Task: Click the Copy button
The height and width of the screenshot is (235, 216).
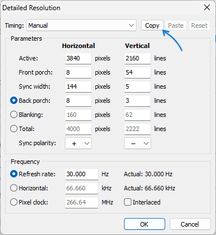Action: 152,25
